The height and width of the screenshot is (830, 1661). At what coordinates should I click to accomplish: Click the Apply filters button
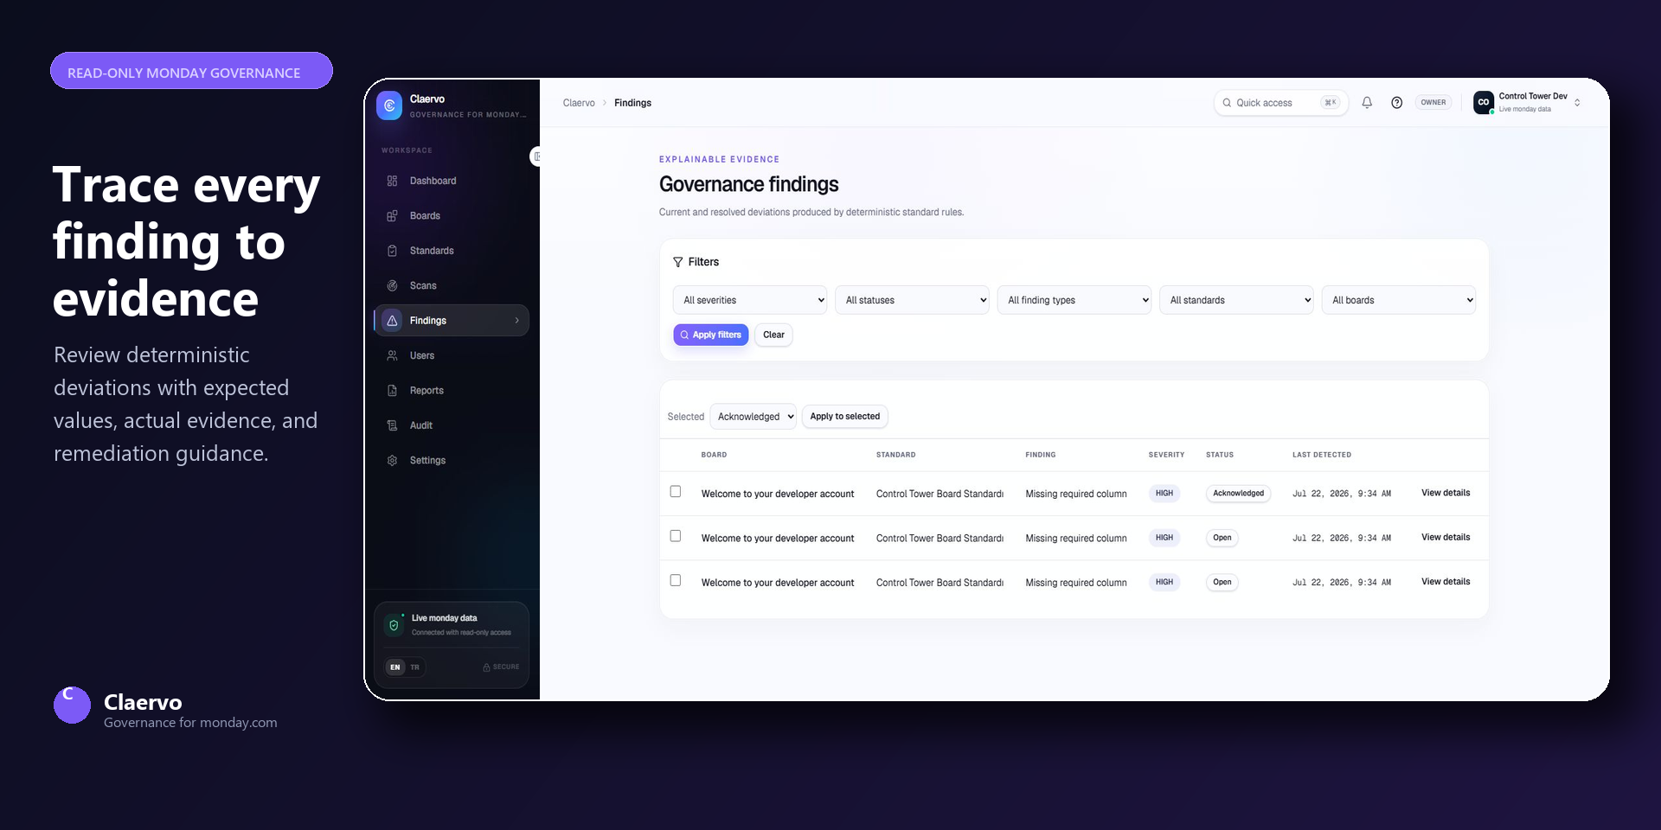pos(711,335)
